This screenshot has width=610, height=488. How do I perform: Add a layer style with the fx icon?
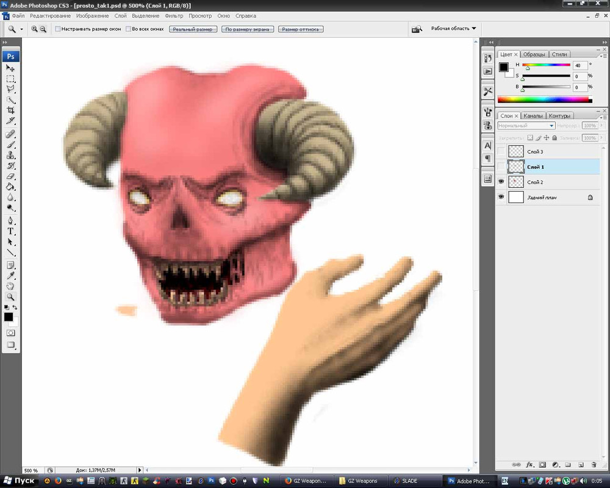(x=529, y=465)
